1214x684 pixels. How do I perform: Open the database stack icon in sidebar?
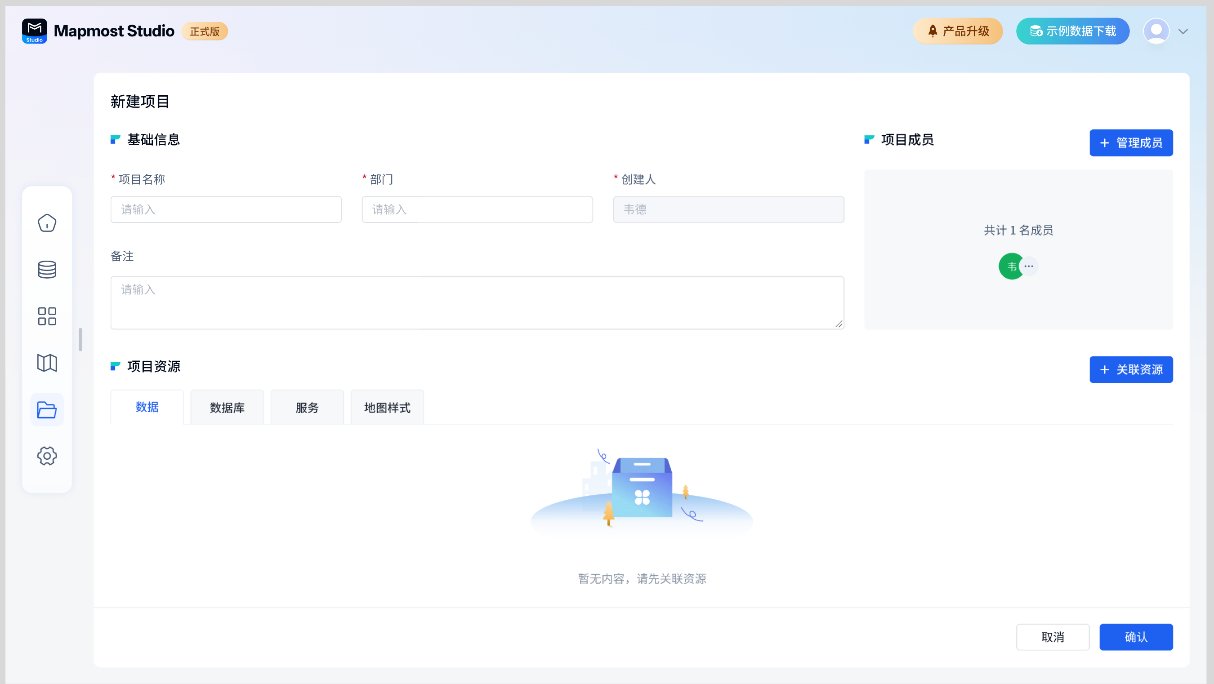click(47, 269)
